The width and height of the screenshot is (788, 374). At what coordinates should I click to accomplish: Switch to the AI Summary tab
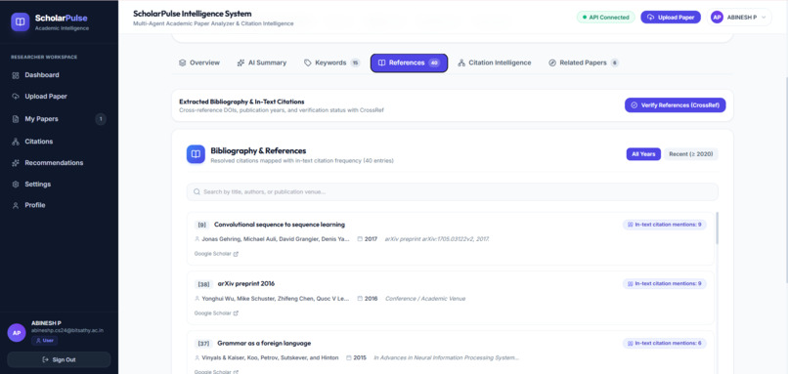262,62
